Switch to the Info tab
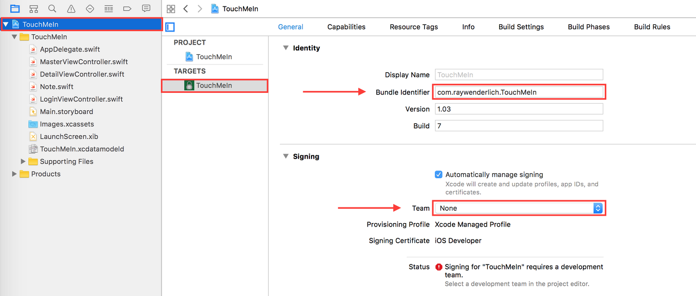696x296 pixels. tap(468, 27)
